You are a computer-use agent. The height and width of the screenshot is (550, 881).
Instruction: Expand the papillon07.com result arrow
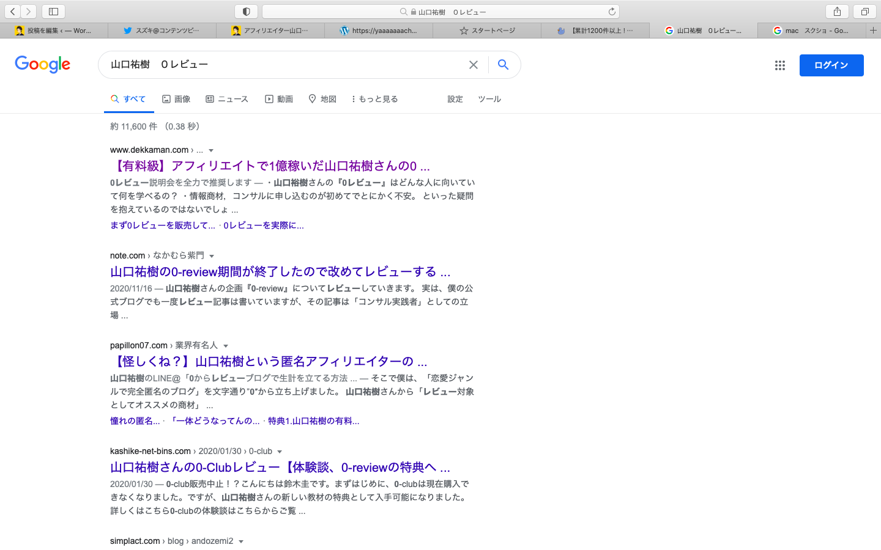point(226,346)
